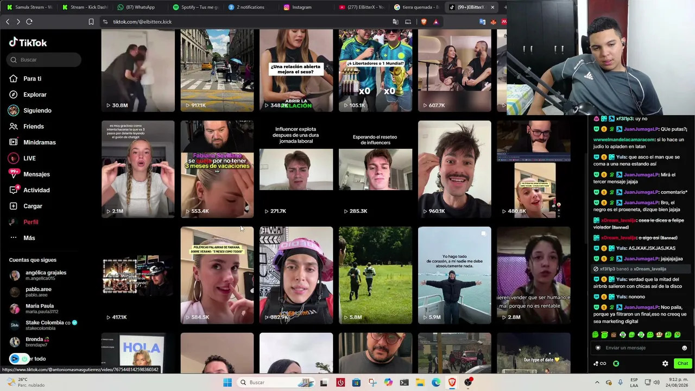Click the TikTok logo in the sidebar

point(28,42)
